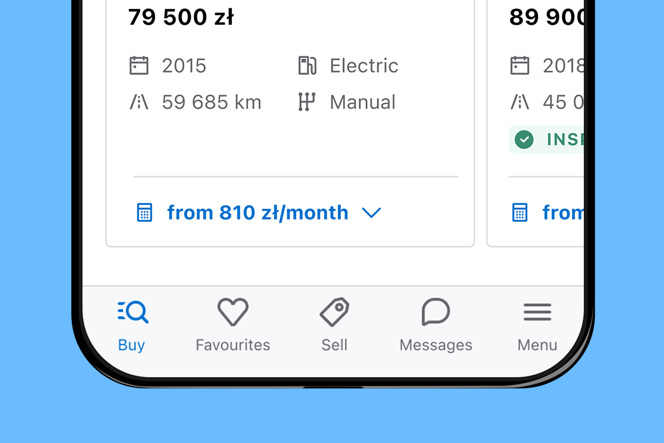Viewport: 664px width, 443px height.
Task: Click the calculator icon near the monthly payment
Action: tap(145, 212)
